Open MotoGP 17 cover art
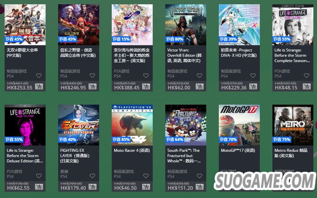This screenshot has height=198, width=317. click(x=239, y=125)
